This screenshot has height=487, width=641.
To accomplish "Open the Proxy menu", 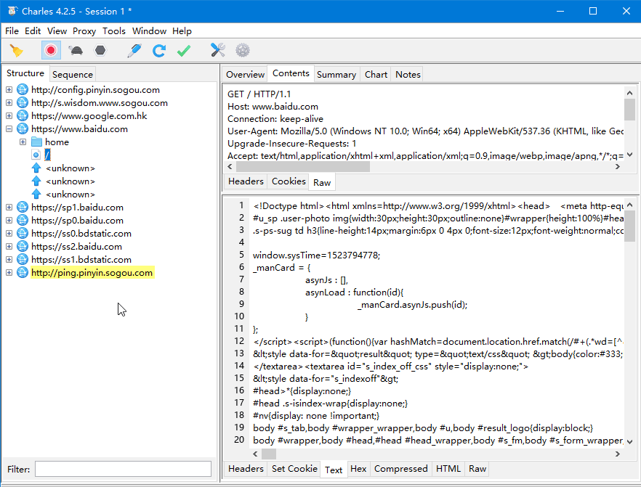I will (84, 31).
